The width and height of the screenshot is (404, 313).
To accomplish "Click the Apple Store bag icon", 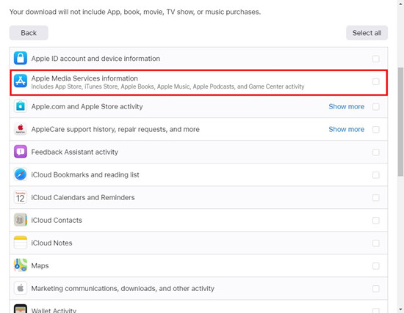I will tap(21, 106).
